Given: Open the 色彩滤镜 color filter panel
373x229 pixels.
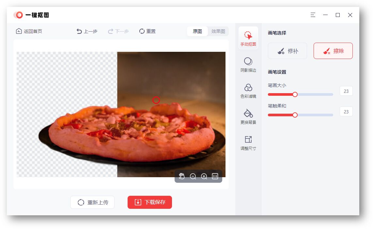Looking at the screenshot, I should 248,91.
